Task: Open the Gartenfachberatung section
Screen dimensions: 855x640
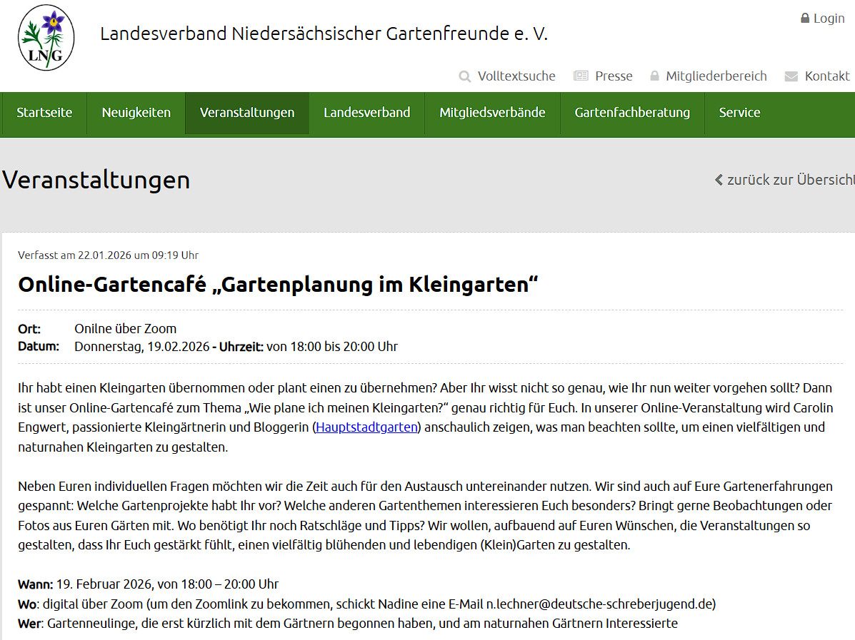Action: [632, 112]
